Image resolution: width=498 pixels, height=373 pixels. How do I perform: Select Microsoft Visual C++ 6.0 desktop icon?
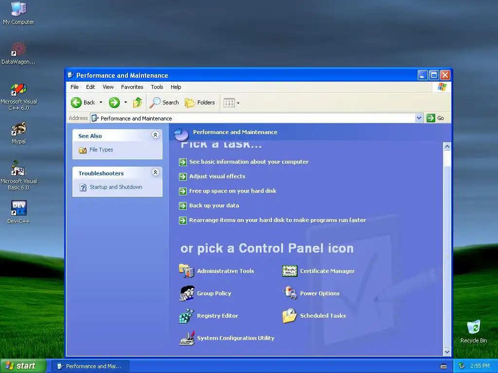(18, 97)
